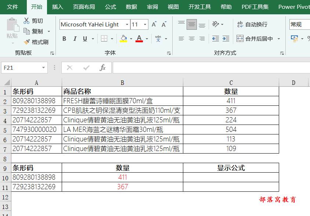Image resolution: width=310 pixels, height=216 pixels.
Task: Toggle Wrap Text (自动换行)
Action: coord(252,24)
